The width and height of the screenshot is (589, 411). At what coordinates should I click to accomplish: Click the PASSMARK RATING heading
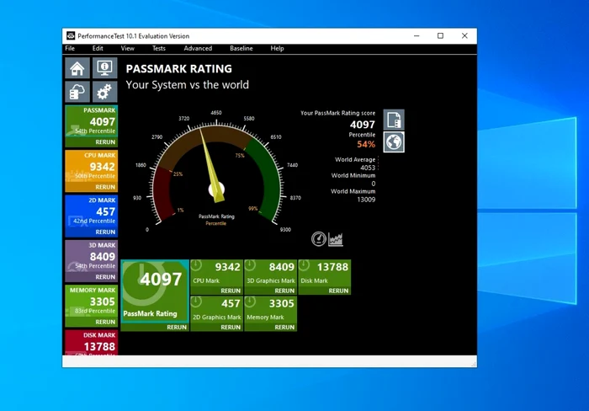[178, 69]
